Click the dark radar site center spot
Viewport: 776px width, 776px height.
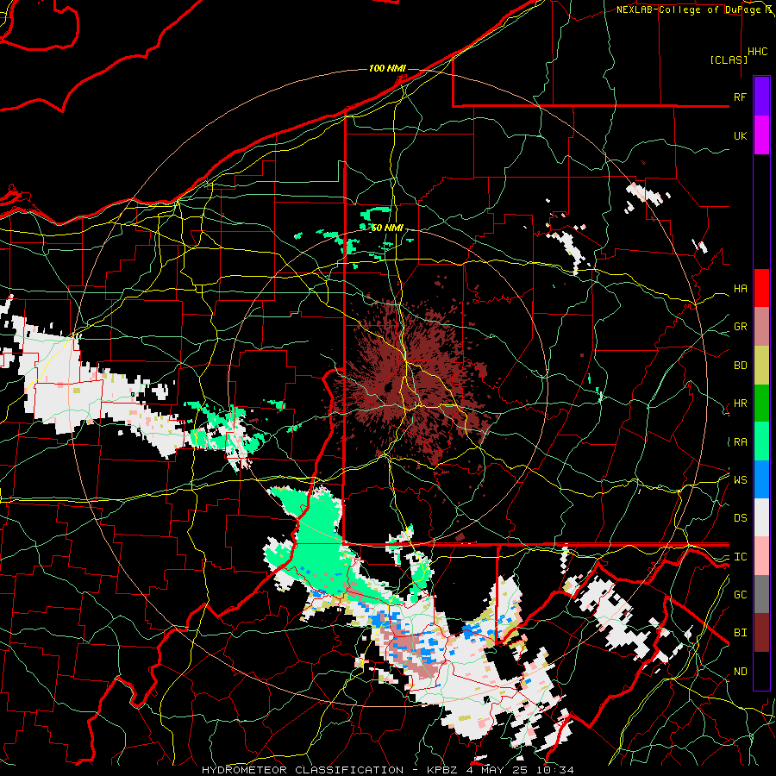(x=387, y=387)
